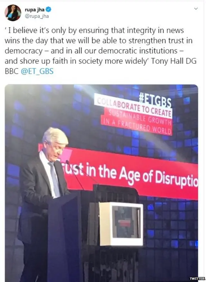The width and height of the screenshot is (206, 282).
Task: Click the 'Age of Disruption' red banner
Action: tap(131, 173)
